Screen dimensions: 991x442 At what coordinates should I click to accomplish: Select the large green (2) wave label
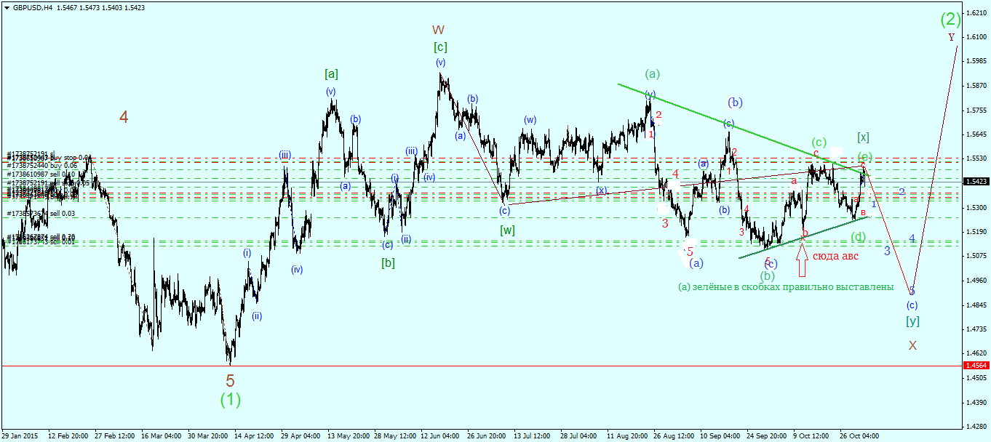(x=950, y=18)
